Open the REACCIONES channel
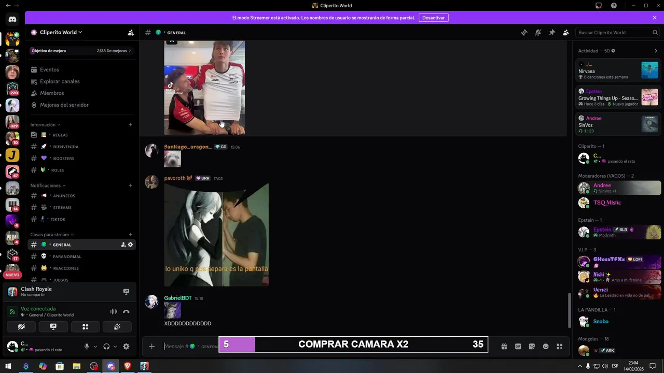 (81, 268)
